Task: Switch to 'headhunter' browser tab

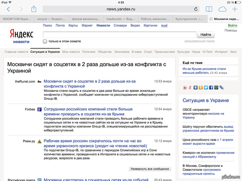Action: (x=120, y=19)
